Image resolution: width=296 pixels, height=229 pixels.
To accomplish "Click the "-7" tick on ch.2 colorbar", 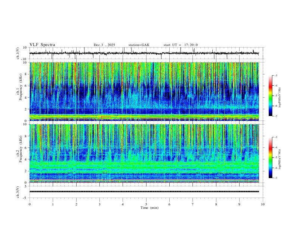I will (x=275, y=178).
